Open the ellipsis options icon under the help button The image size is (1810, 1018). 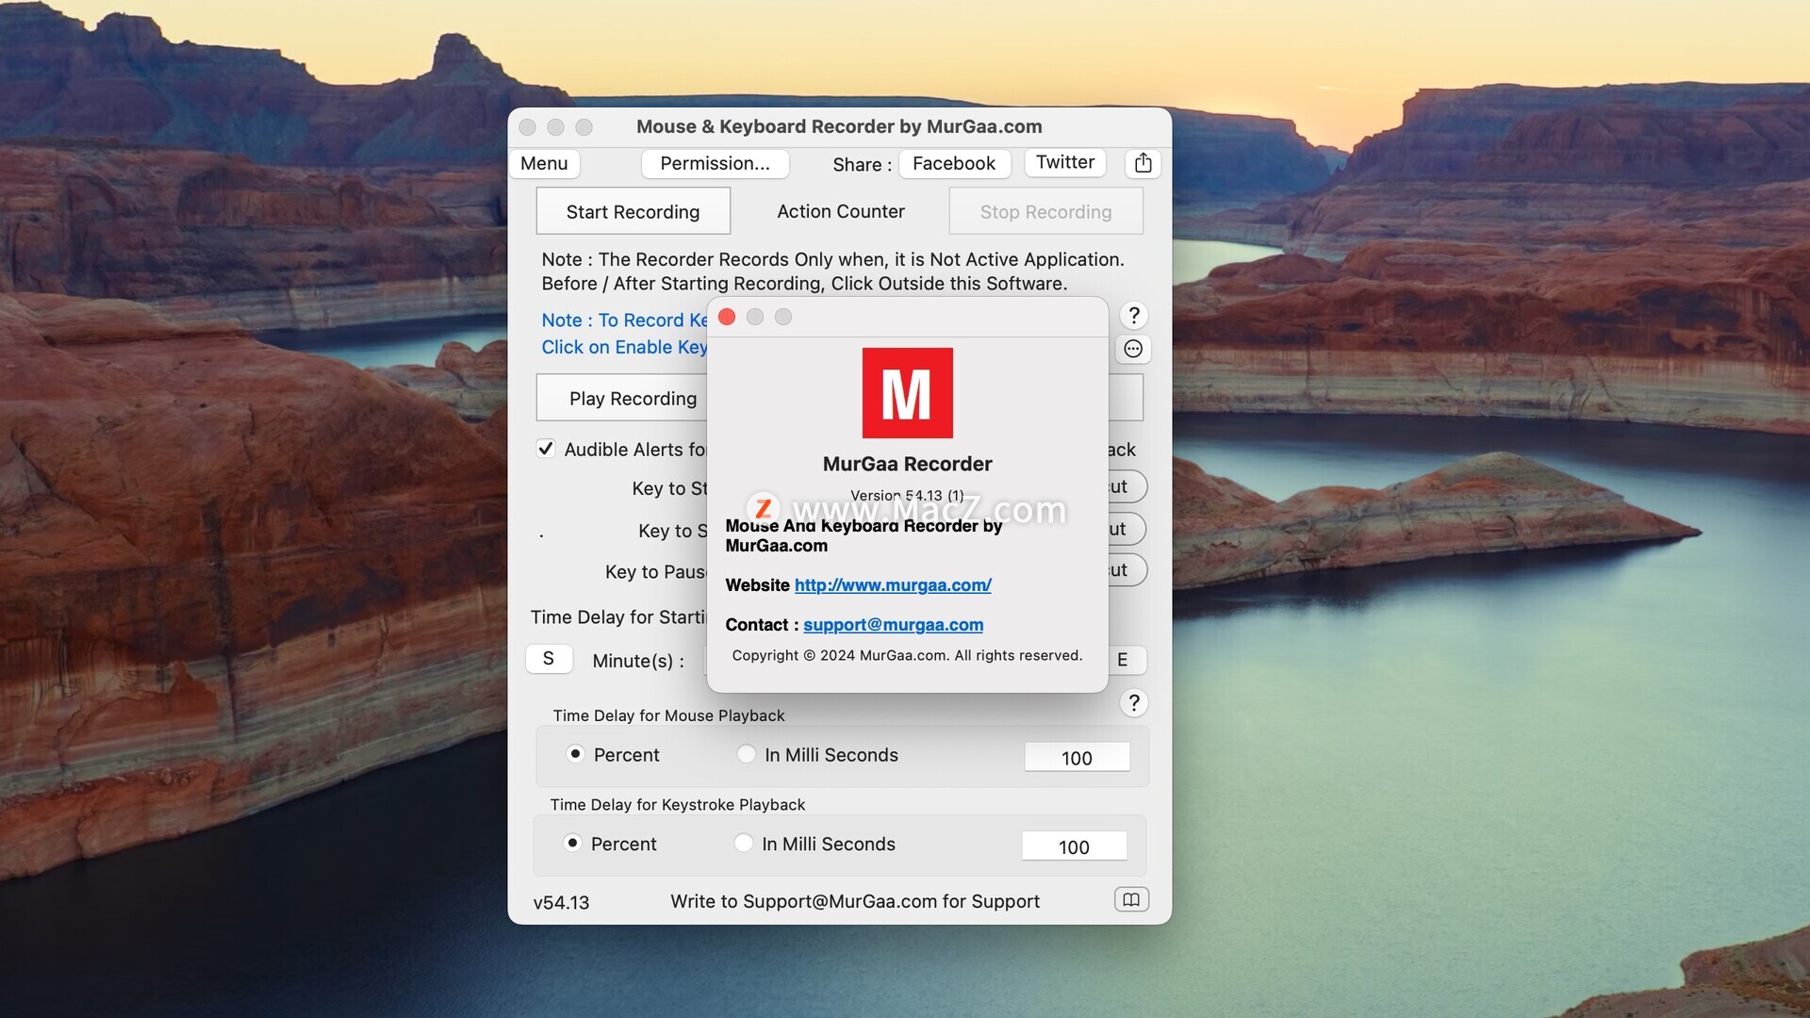[1133, 349]
